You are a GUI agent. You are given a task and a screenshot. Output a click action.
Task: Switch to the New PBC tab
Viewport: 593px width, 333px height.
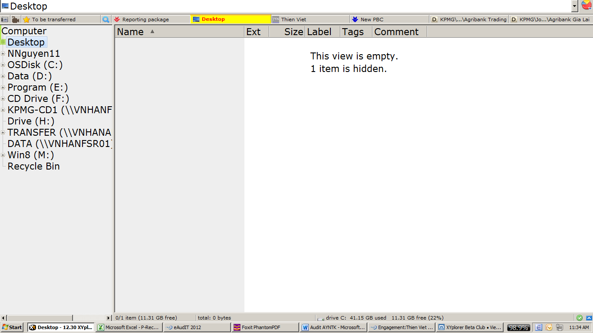pyautogui.click(x=372, y=20)
